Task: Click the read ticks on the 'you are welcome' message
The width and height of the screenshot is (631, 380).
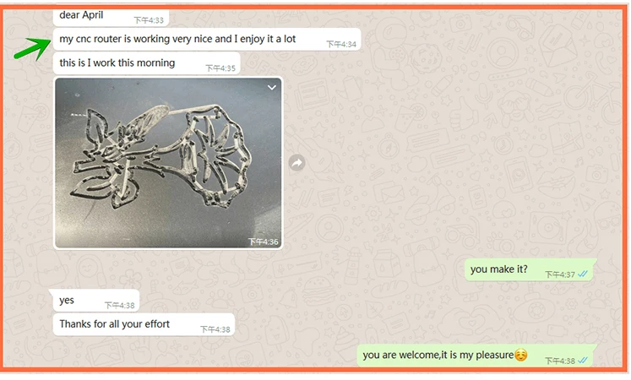Action: pyautogui.click(x=583, y=361)
